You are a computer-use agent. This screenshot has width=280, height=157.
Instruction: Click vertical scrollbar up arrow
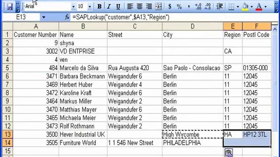click(275, 29)
